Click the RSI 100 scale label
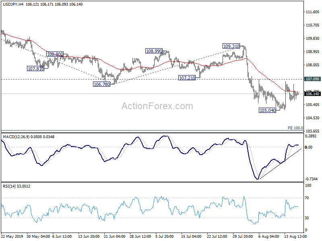322x241 pixels. [x=308, y=186]
